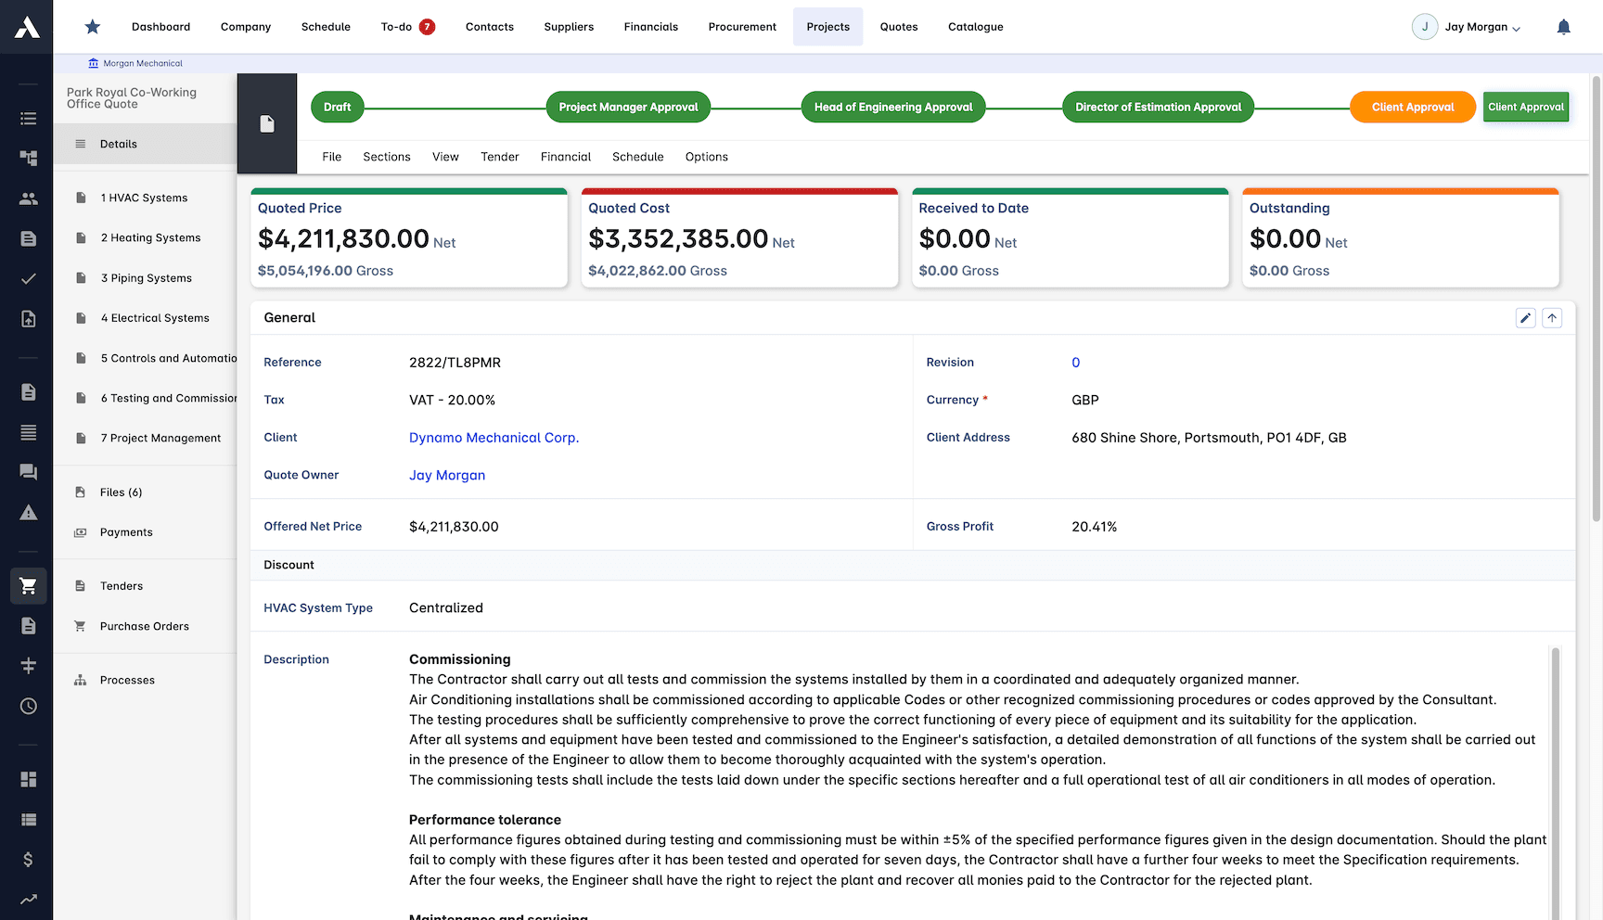Edit the General section using the pencil icon
1603x920 pixels.
1526,317
